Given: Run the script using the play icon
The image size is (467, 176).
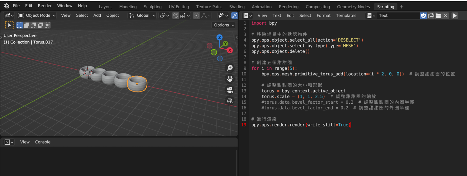Looking at the screenshot, I should 455,16.
